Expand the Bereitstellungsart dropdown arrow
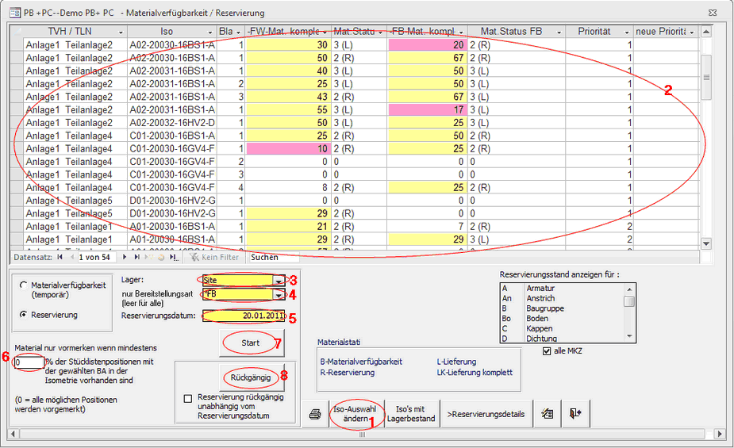734x448 pixels. (x=279, y=294)
